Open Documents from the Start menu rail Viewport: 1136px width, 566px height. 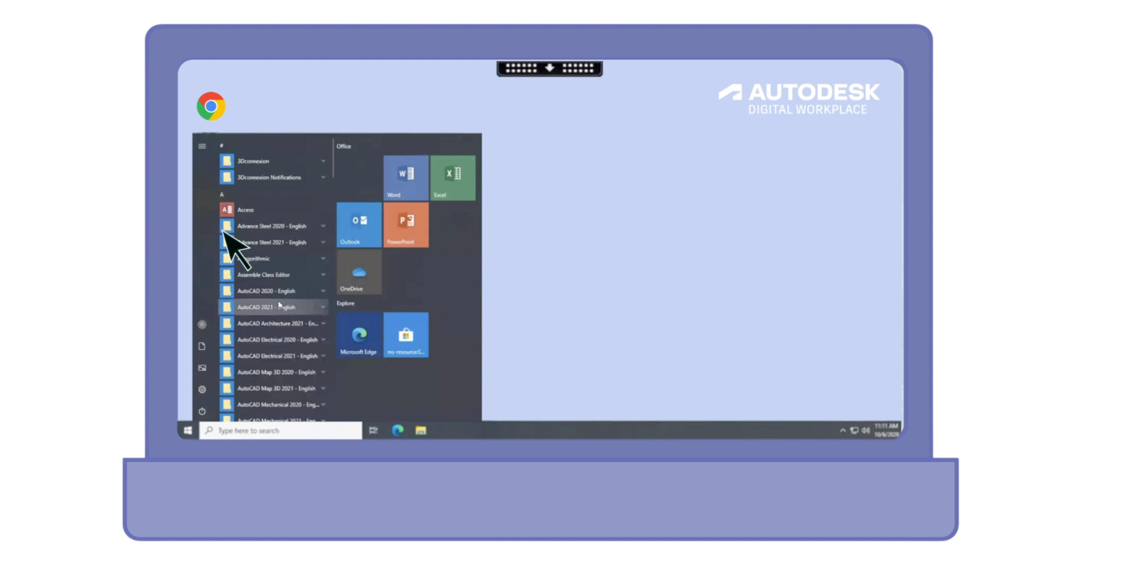202,346
